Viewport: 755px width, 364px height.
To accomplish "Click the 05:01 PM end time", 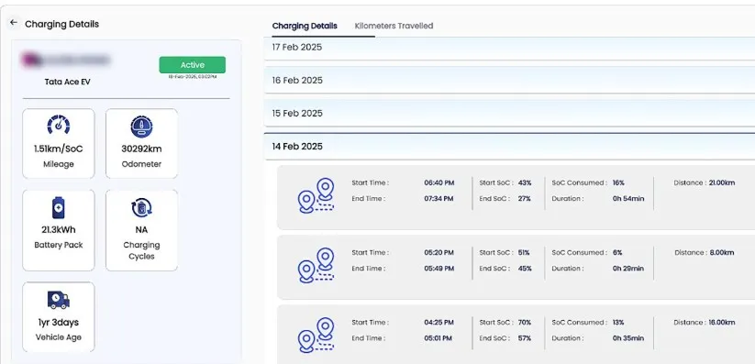I will click(x=439, y=338).
